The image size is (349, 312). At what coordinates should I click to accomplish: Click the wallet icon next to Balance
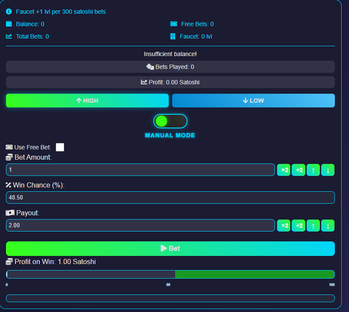click(x=9, y=24)
